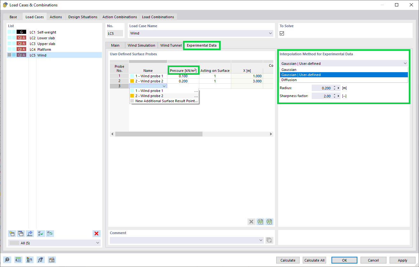Open comment library stacked pages icon
The height and width of the screenshot is (267, 419).
pos(269,240)
